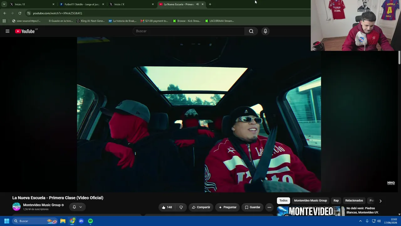Open the view-source bookmark
This screenshot has width=401, height=226.
click(x=26, y=21)
